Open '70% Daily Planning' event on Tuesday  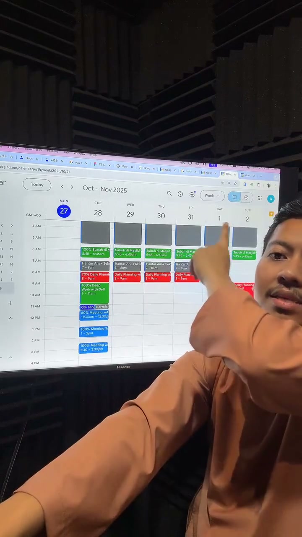[95, 276]
